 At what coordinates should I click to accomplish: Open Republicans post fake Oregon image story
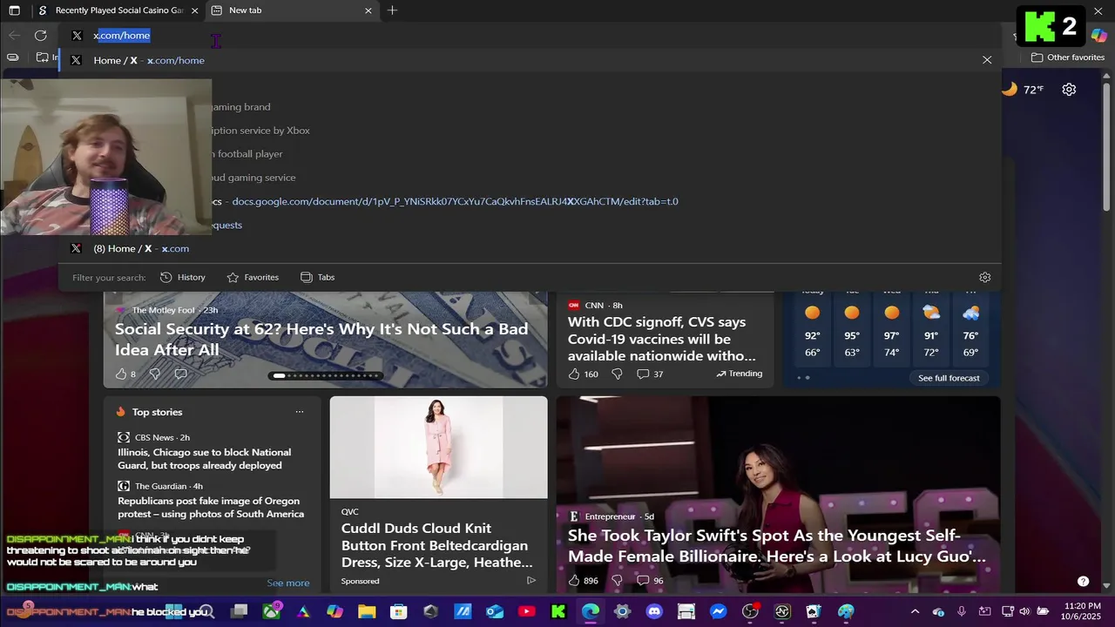[x=211, y=508]
